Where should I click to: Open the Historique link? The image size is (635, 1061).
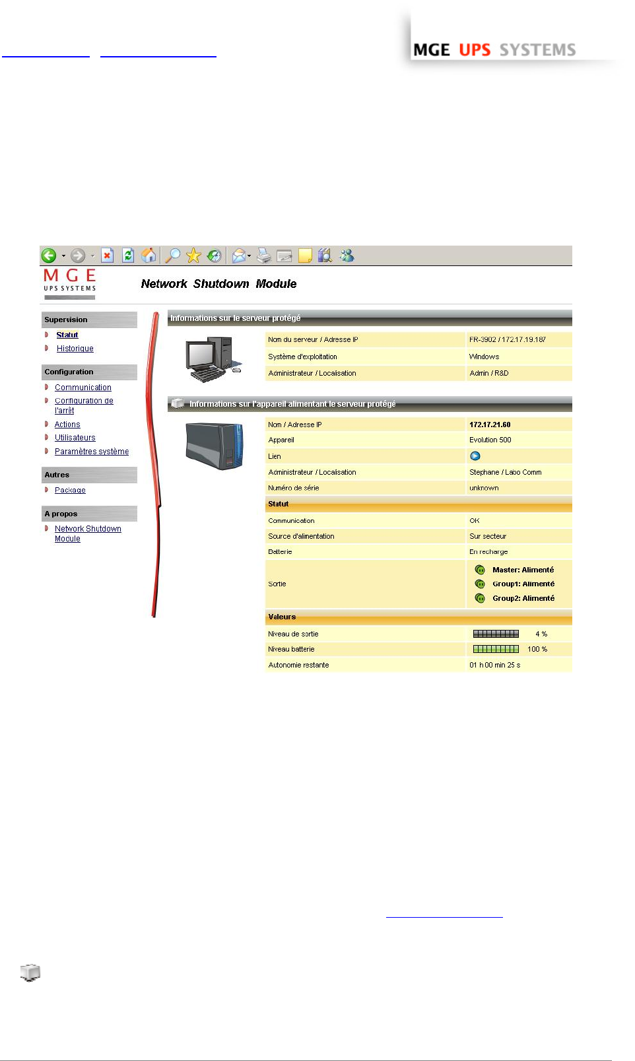tap(75, 349)
